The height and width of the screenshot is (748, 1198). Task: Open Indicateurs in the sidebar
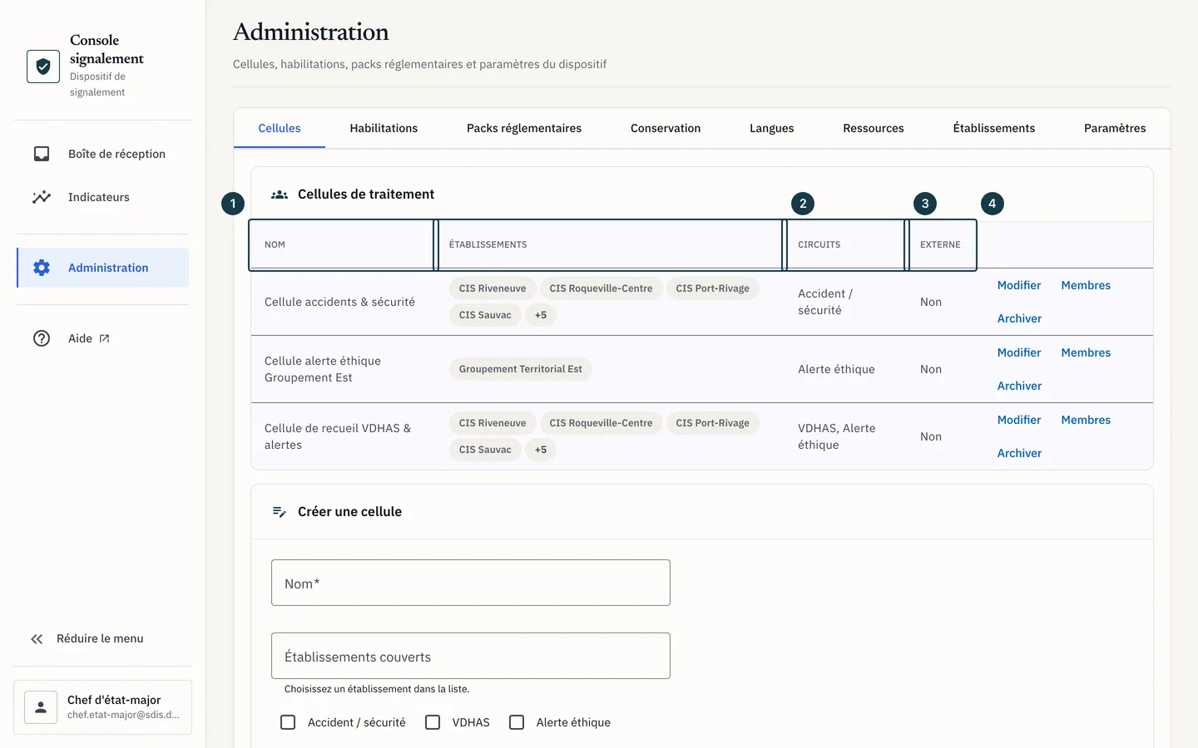click(102, 197)
